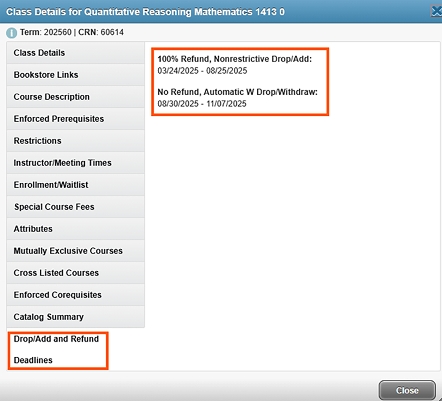View Special Course Fees
This screenshot has width=442, height=401.
tap(54, 207)
